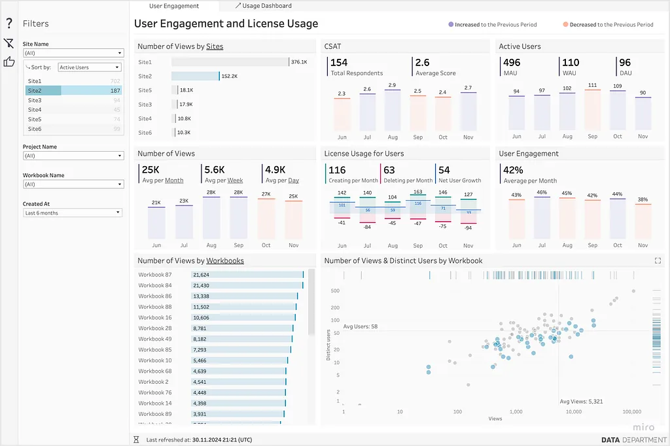This screenshot has width=670, height=446.
Task: Select Site6 in the filter list
Action: (73, 129)
